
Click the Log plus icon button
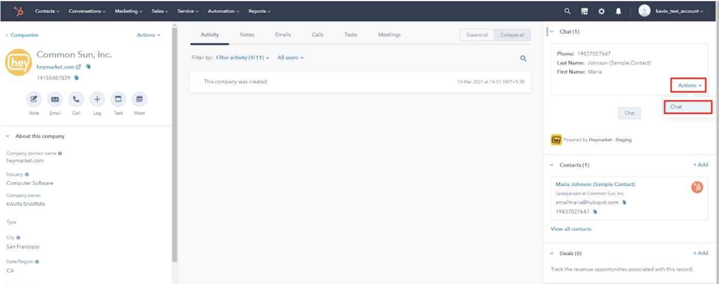coord(97,99)
